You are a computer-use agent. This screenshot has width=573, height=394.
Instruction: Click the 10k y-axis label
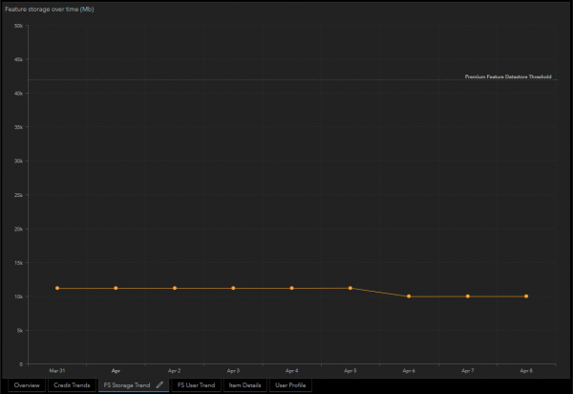coord(19,296)
